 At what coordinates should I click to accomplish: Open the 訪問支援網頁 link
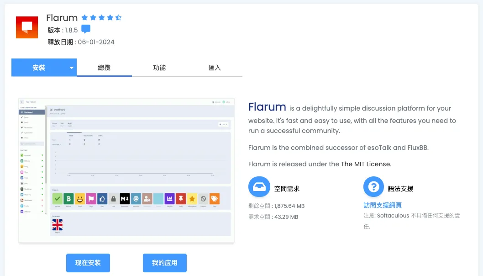[x=382, y=205]
